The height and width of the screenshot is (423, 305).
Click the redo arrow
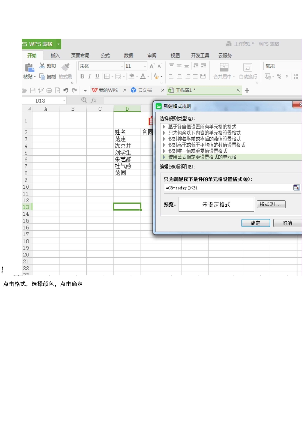tap(74, 91)
